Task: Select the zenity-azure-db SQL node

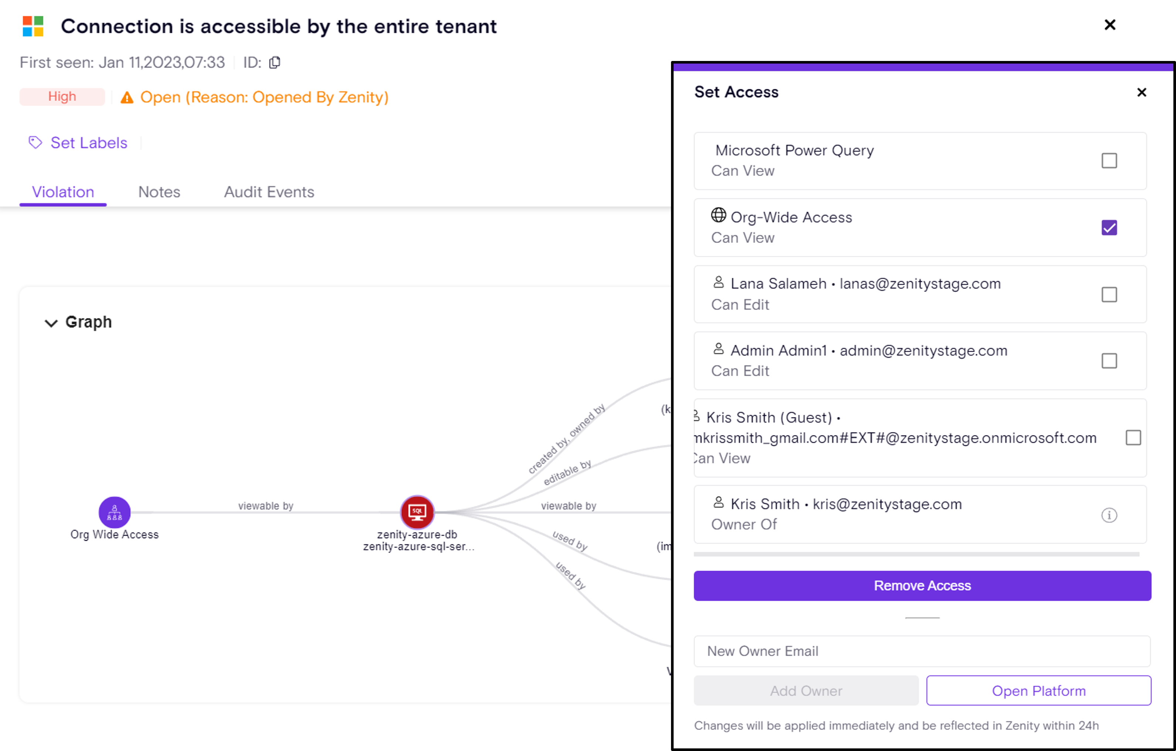Action: pos(417,512)
